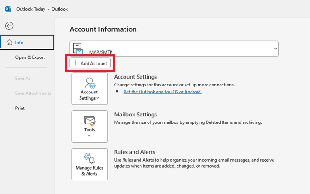Select the Info home icon in the sidebar
Screen dimensions: 310x194
(x=9, y=42)
